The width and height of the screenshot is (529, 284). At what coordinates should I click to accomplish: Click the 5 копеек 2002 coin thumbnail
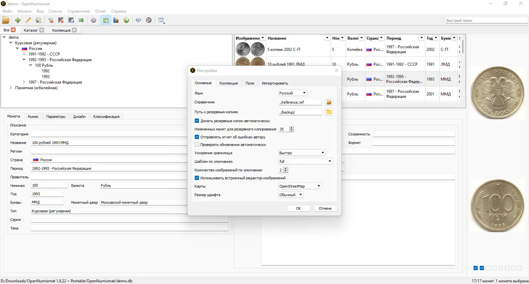tap(250, 49)
